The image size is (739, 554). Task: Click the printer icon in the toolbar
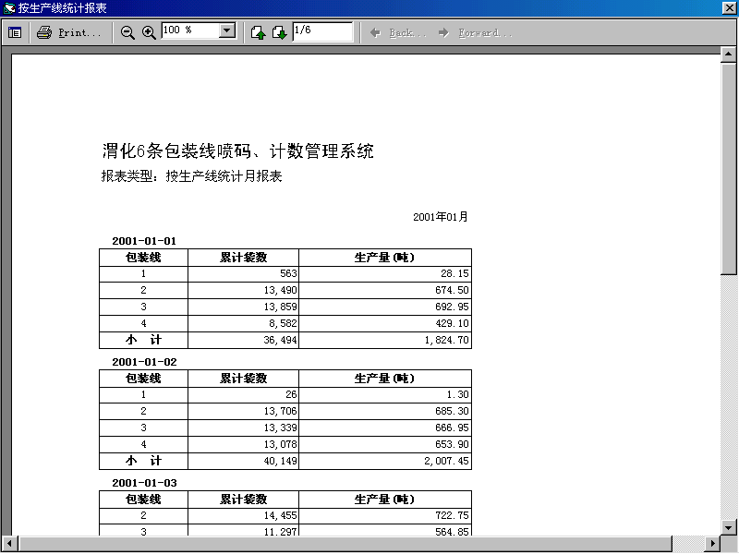(44, 32)
